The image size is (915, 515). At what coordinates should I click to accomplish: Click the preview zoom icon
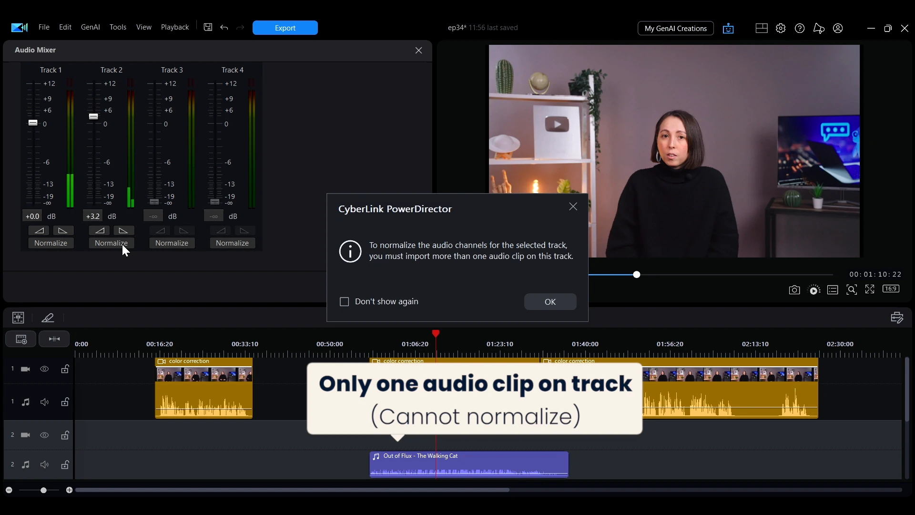[x=852, y=289]
